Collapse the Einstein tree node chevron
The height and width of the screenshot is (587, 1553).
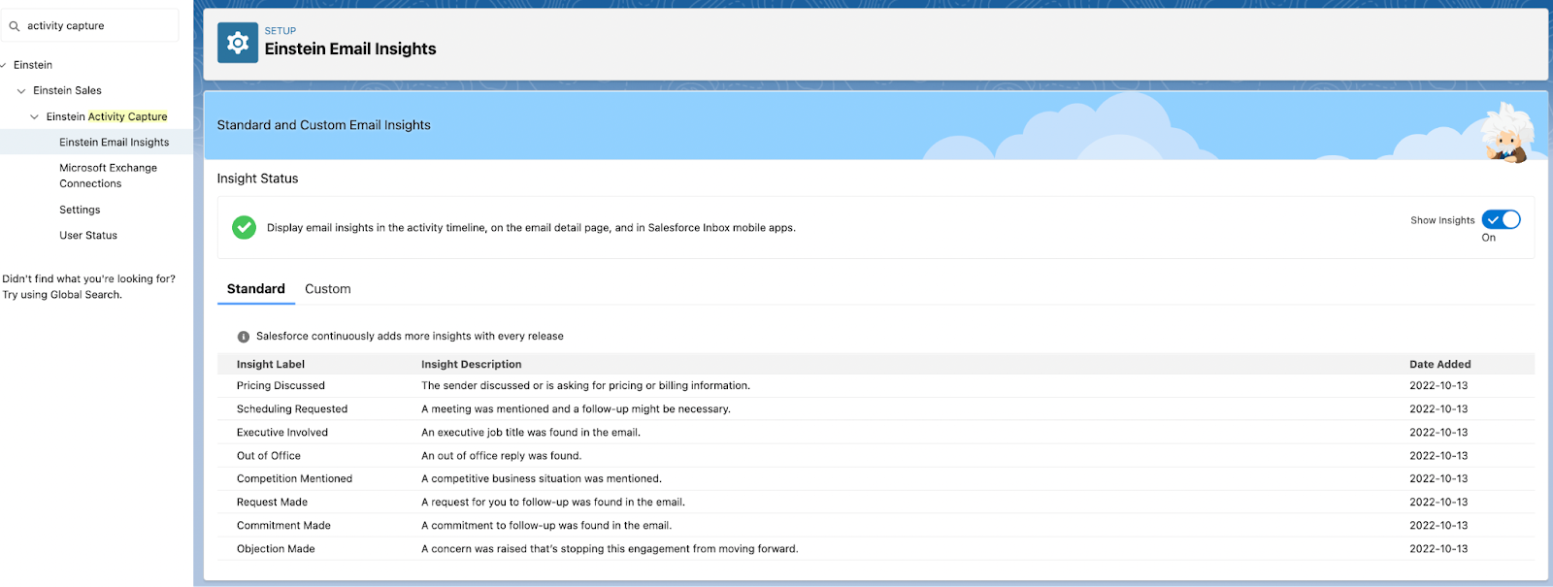[x=4, y=65]
